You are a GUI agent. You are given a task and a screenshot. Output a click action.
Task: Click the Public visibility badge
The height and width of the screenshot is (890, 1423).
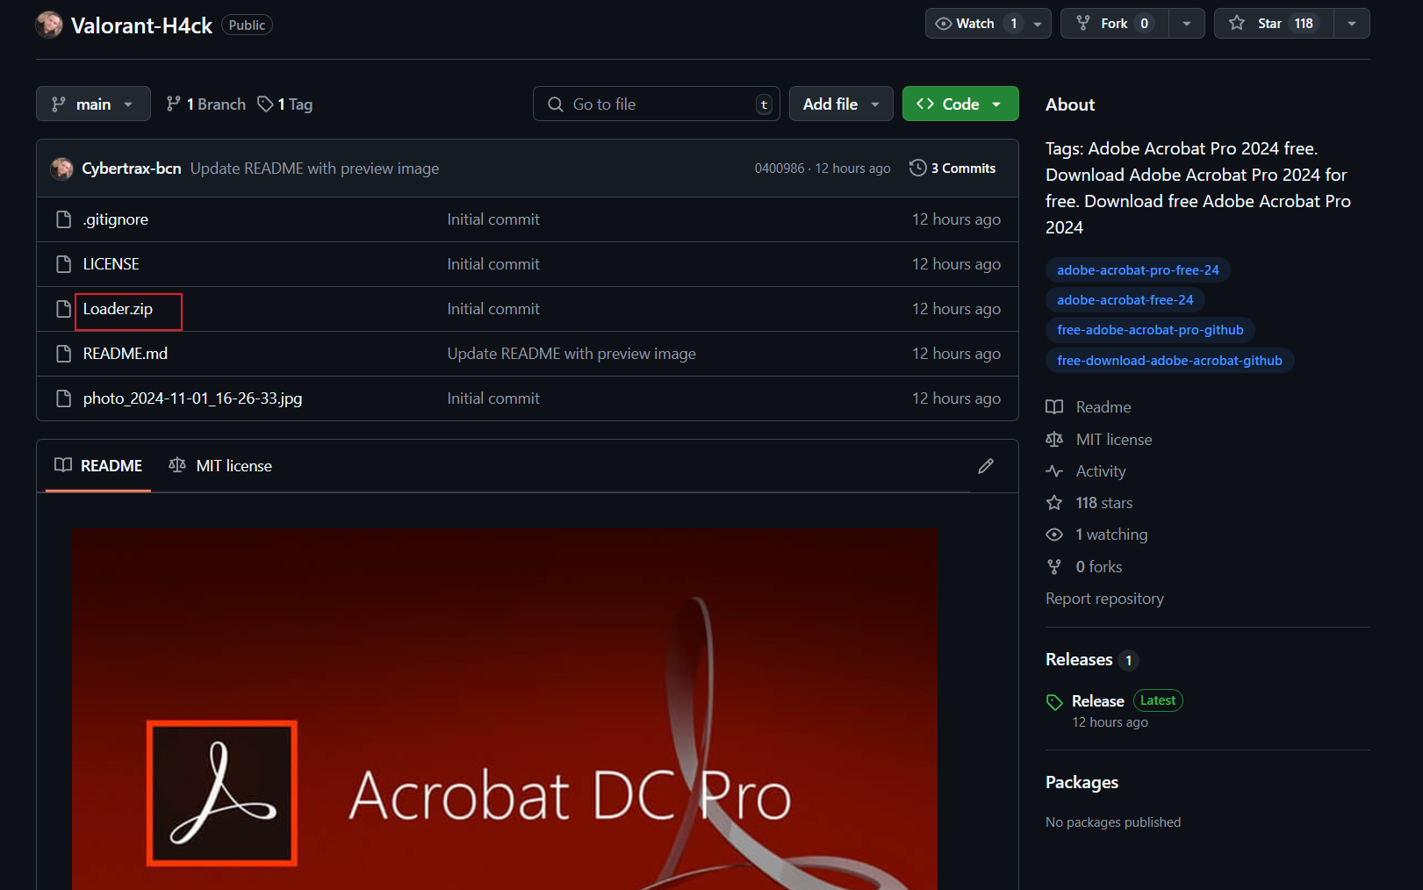247,25
